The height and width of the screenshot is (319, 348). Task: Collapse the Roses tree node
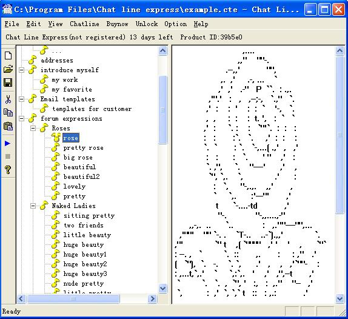tap(33, 129)
